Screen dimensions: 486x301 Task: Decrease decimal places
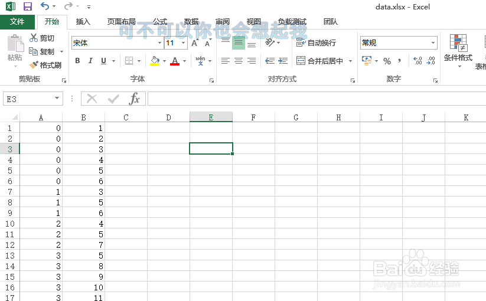click(430, 60)
